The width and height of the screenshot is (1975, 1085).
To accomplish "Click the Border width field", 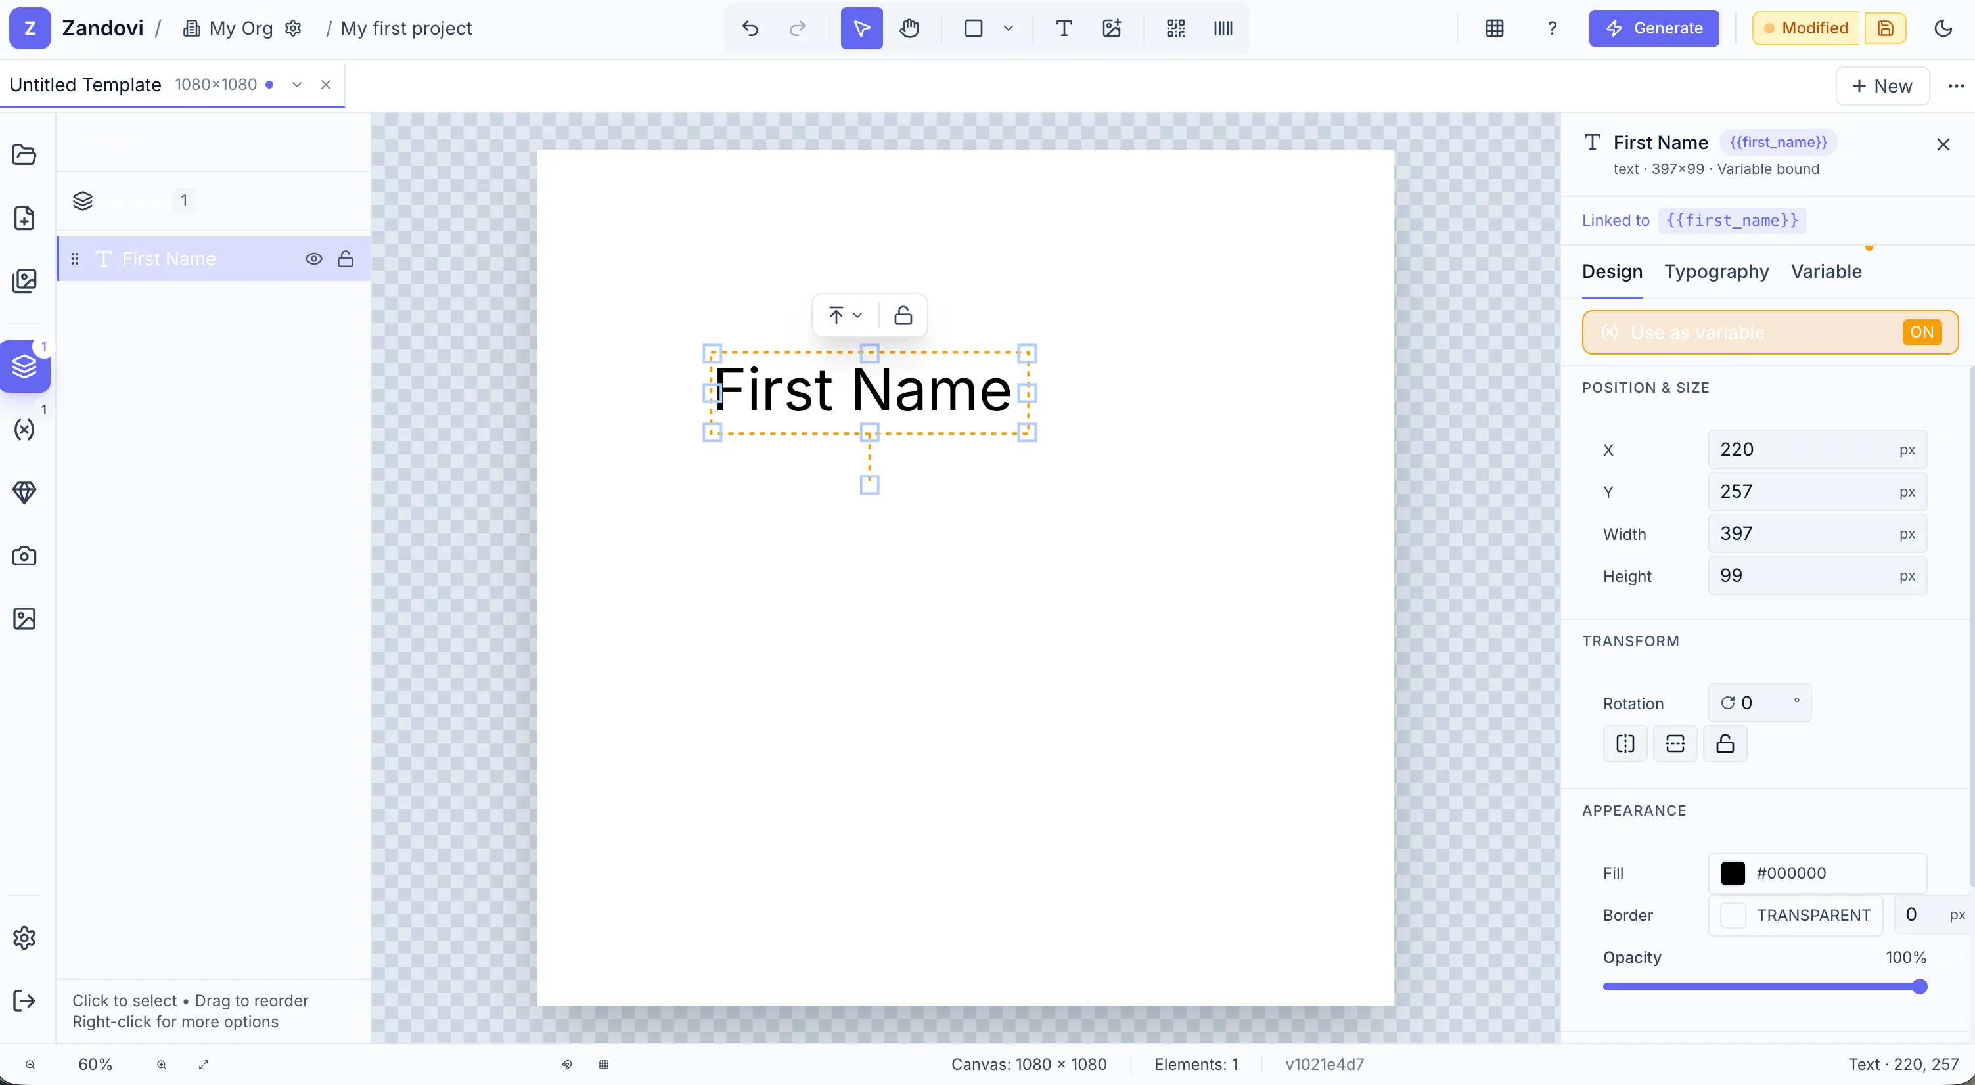I will tap(1932, 915).
